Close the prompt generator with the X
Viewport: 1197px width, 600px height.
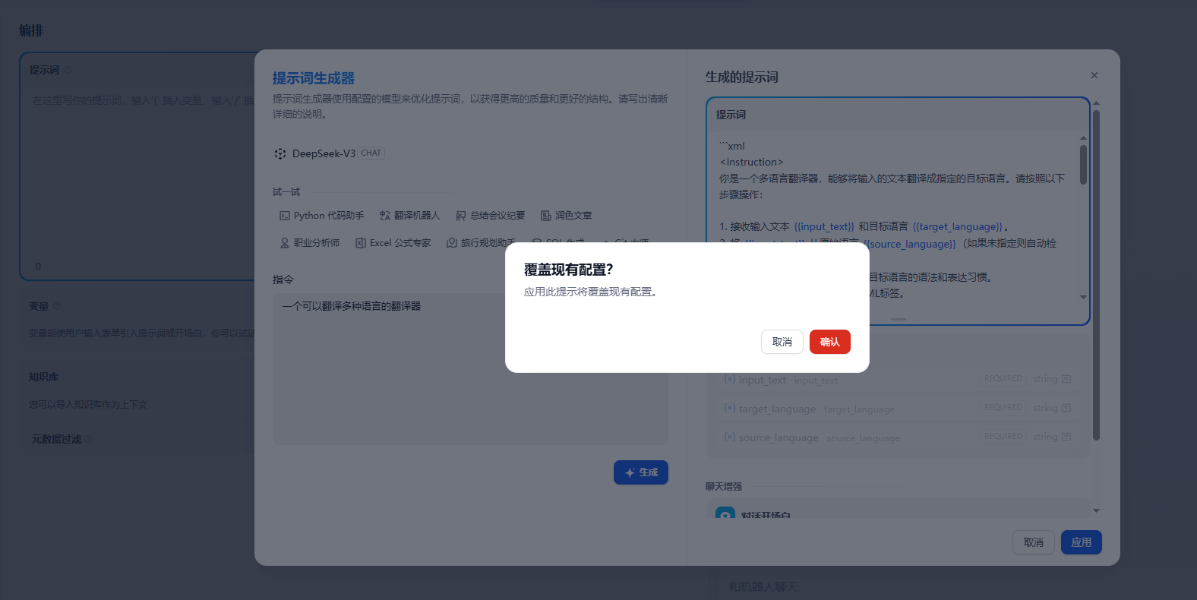1094,75
